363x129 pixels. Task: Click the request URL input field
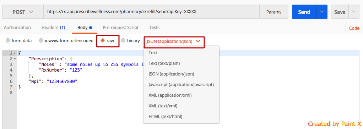pos(151,12)
